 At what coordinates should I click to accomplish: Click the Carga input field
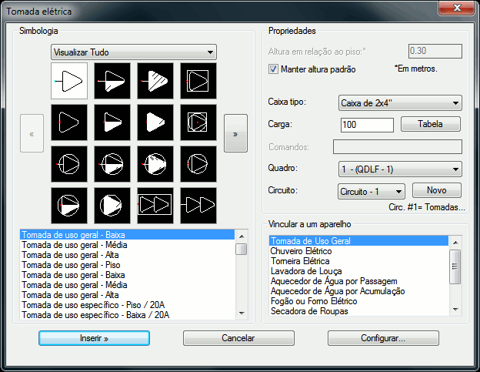[366, 125]
